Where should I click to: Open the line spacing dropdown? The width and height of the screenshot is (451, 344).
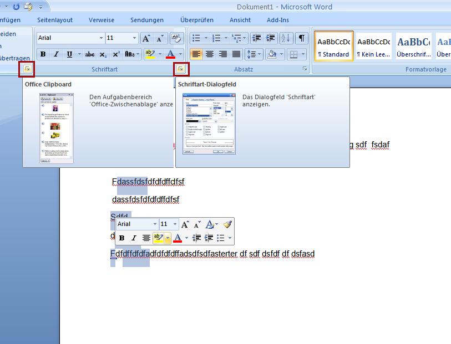point(254,54)
